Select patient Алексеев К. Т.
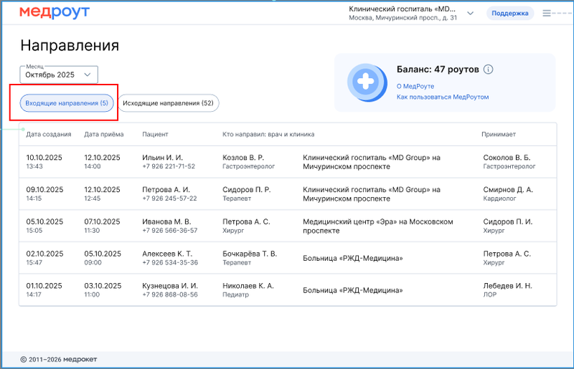The image size is (574, 369). pos(167,254)
